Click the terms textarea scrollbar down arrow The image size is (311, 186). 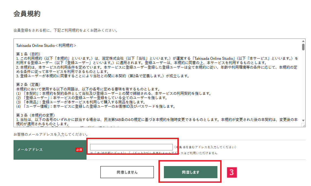pos(303,120)
